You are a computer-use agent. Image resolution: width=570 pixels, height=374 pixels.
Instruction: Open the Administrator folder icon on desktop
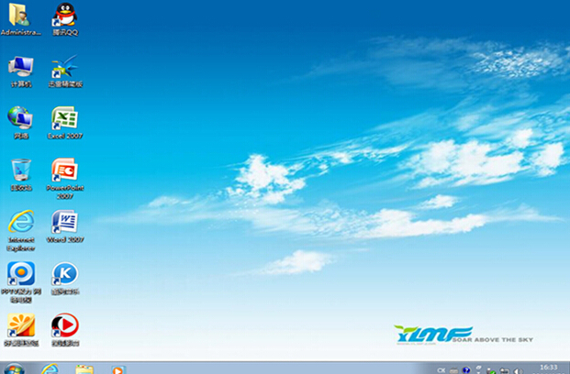(x=20, y=19)
